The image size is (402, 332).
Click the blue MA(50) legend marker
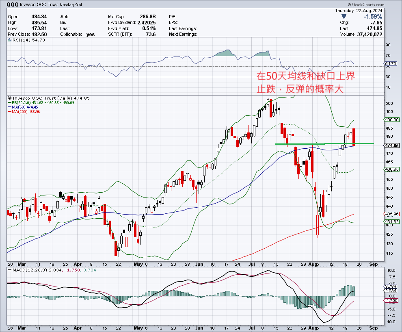click(10, 107)
